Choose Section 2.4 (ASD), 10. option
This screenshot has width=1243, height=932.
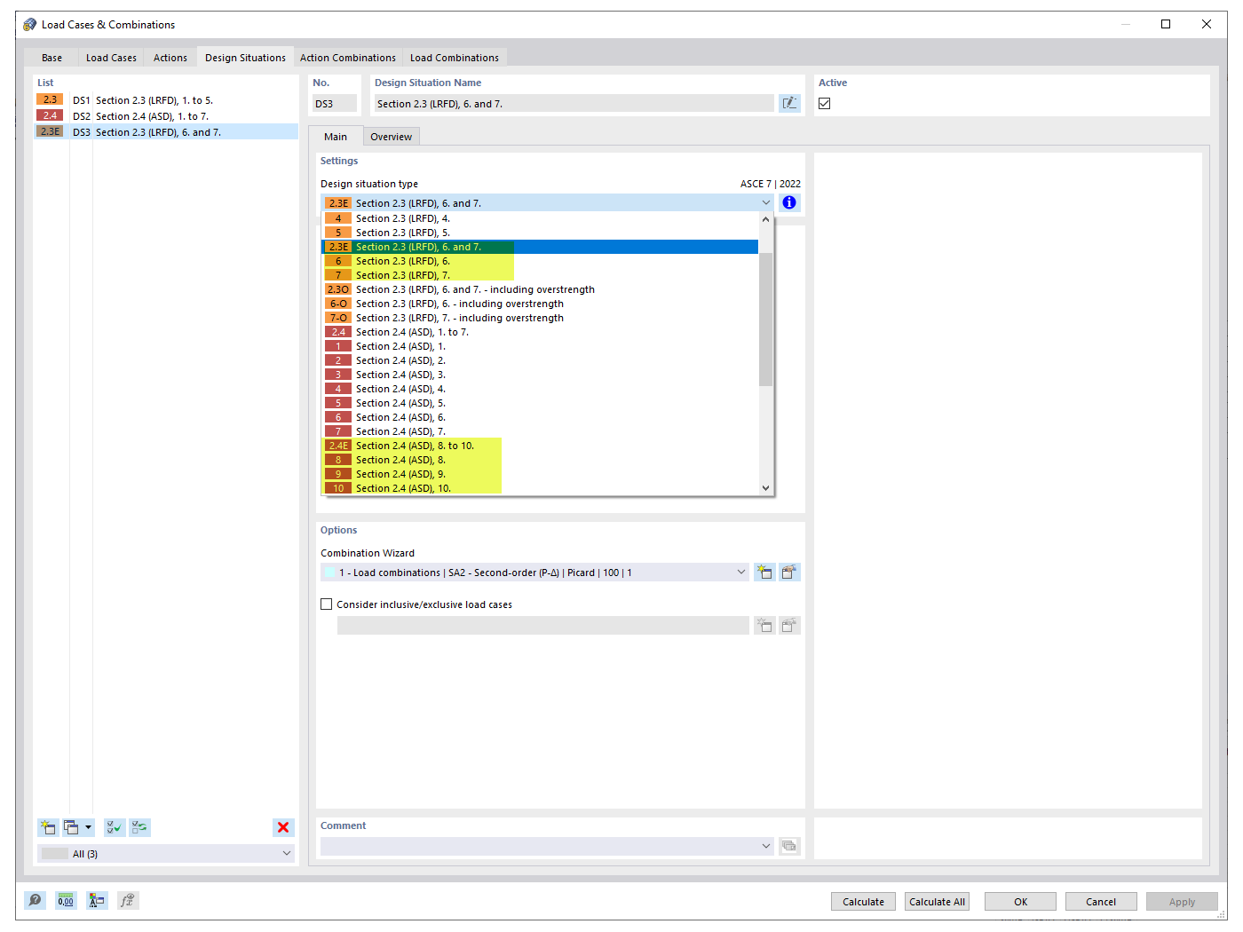(540, 488)
